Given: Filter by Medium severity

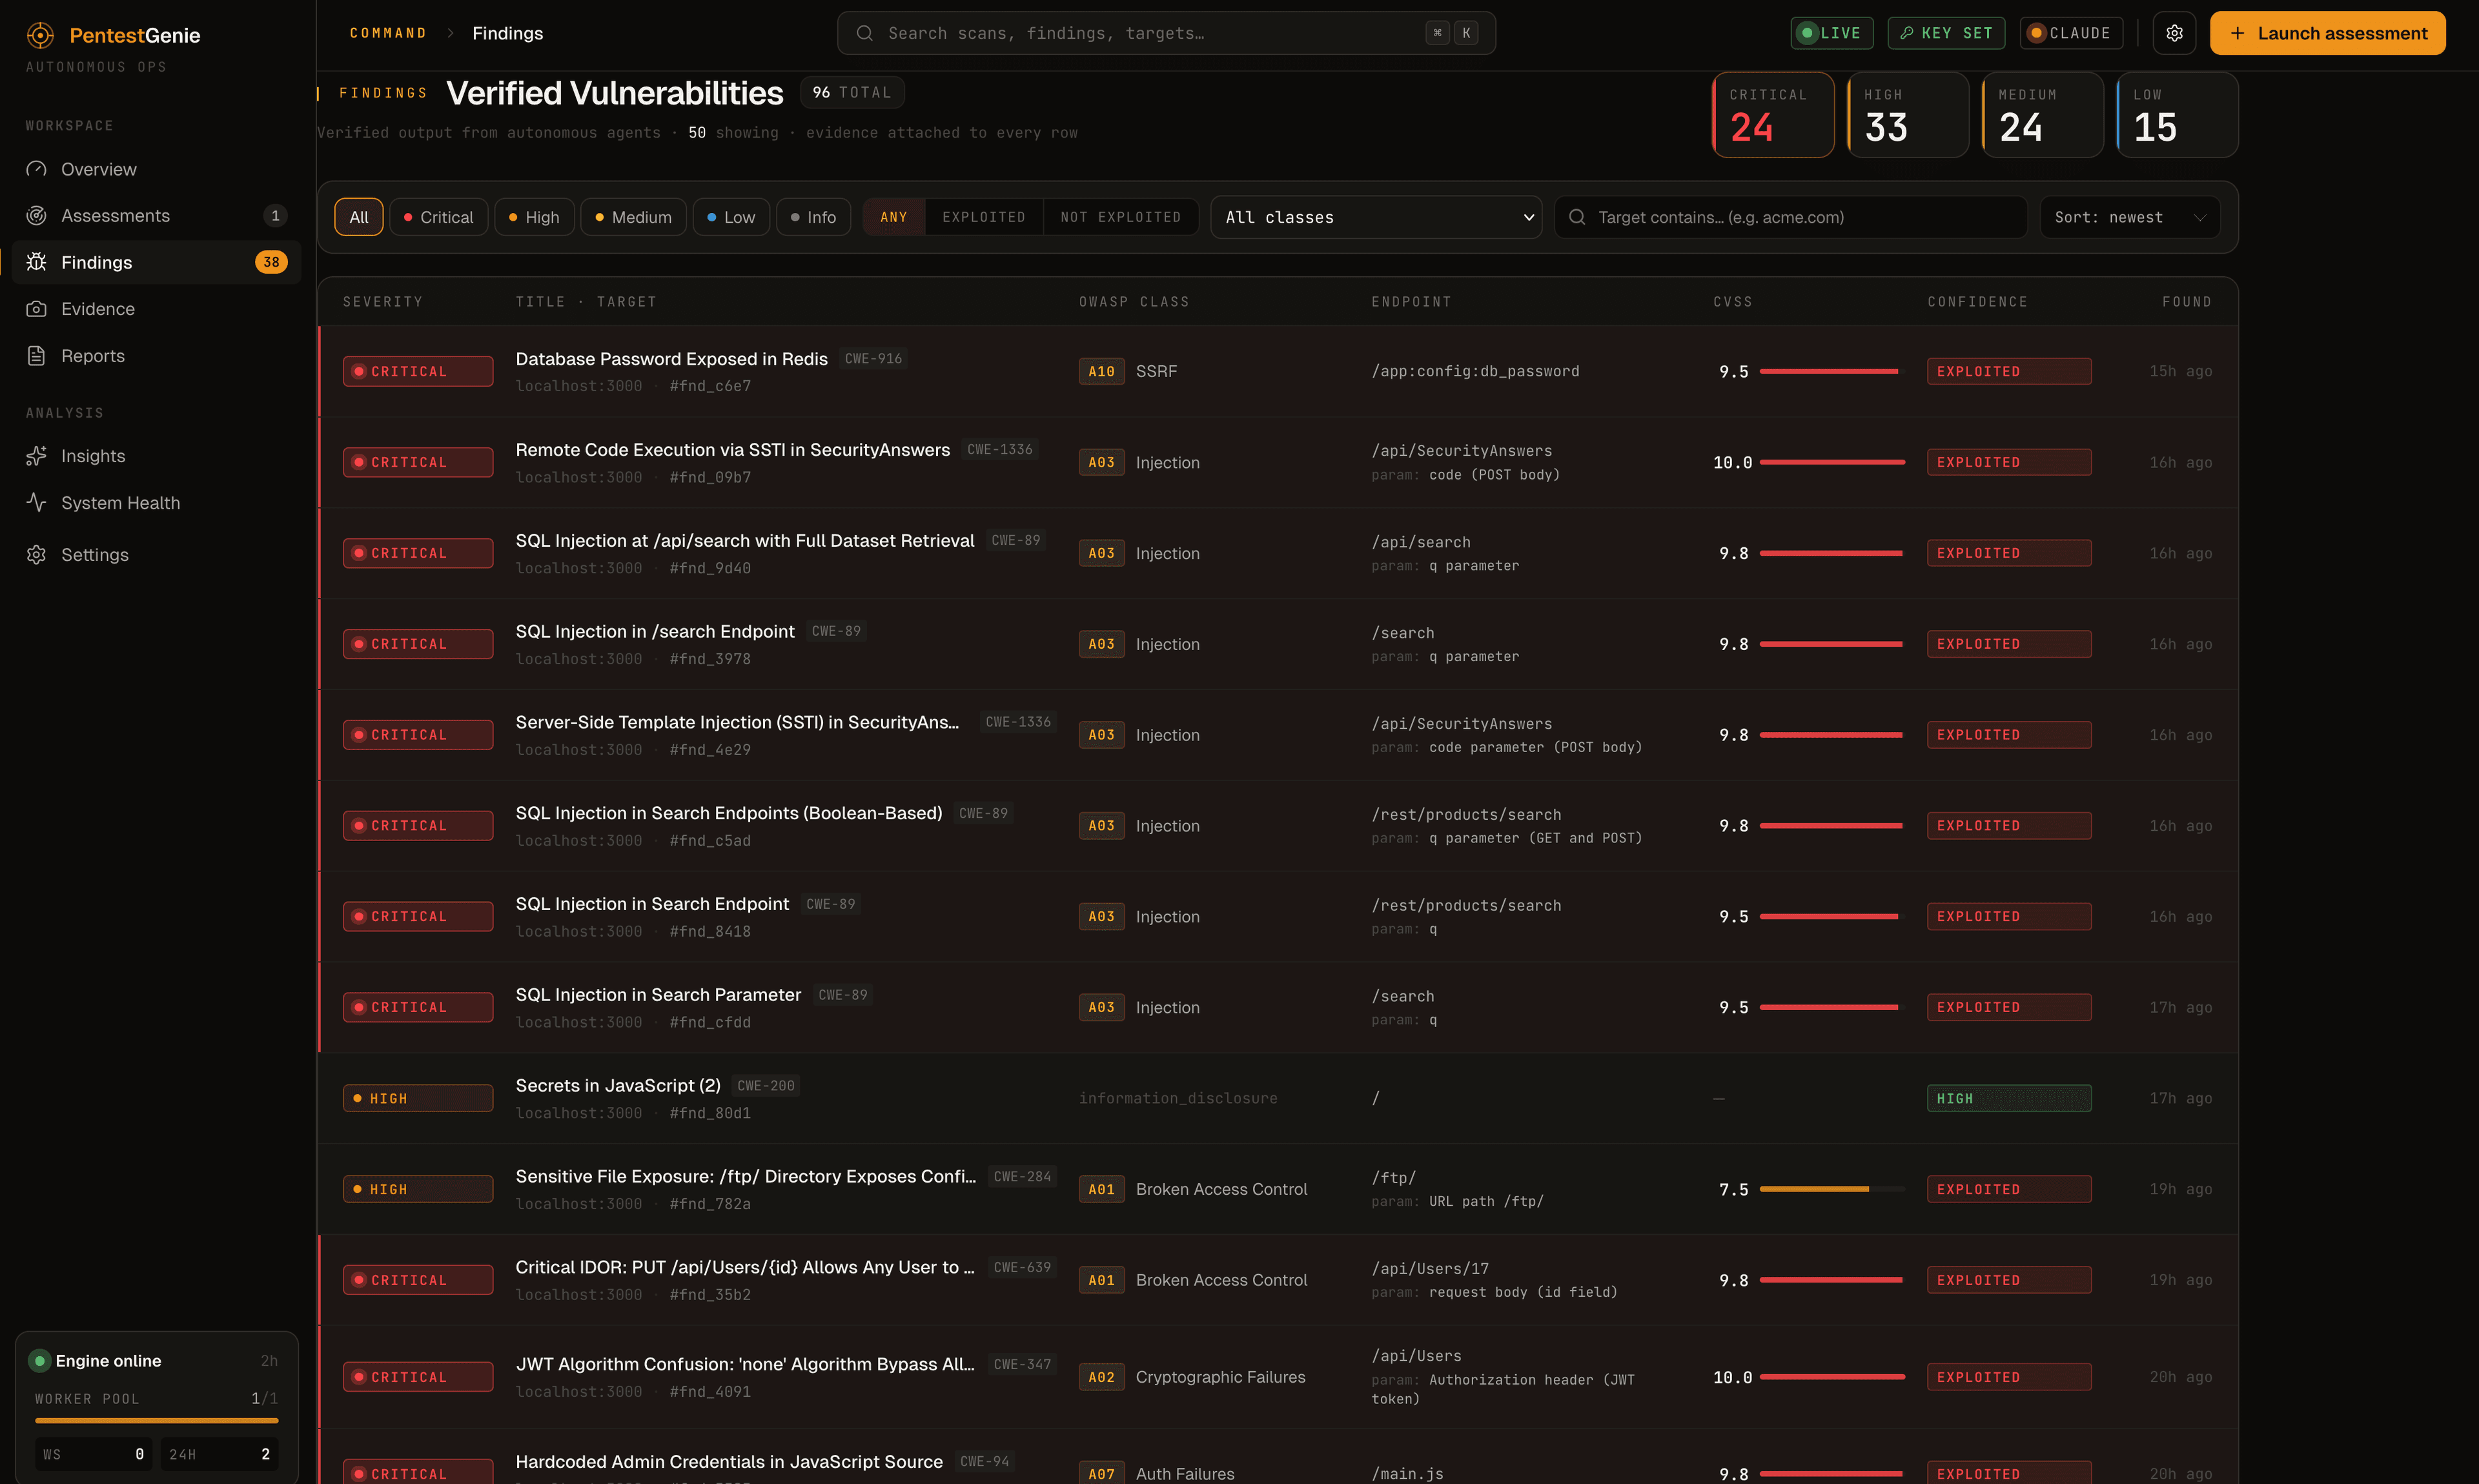Looking at the screenshot, I should click(633, 217).
